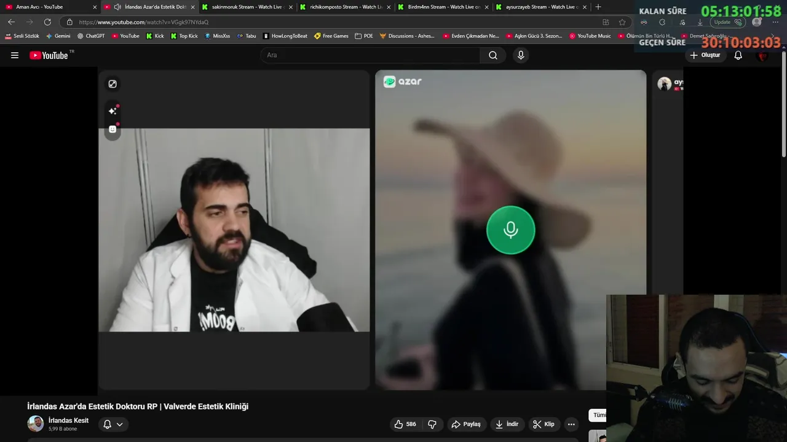This screenshot has width=787, height=442.
Task: Open the Free Games bookmarks folder
Action: (331, 36)
